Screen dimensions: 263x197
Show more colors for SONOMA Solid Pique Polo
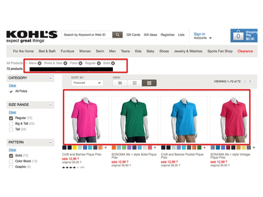(155, 148)
